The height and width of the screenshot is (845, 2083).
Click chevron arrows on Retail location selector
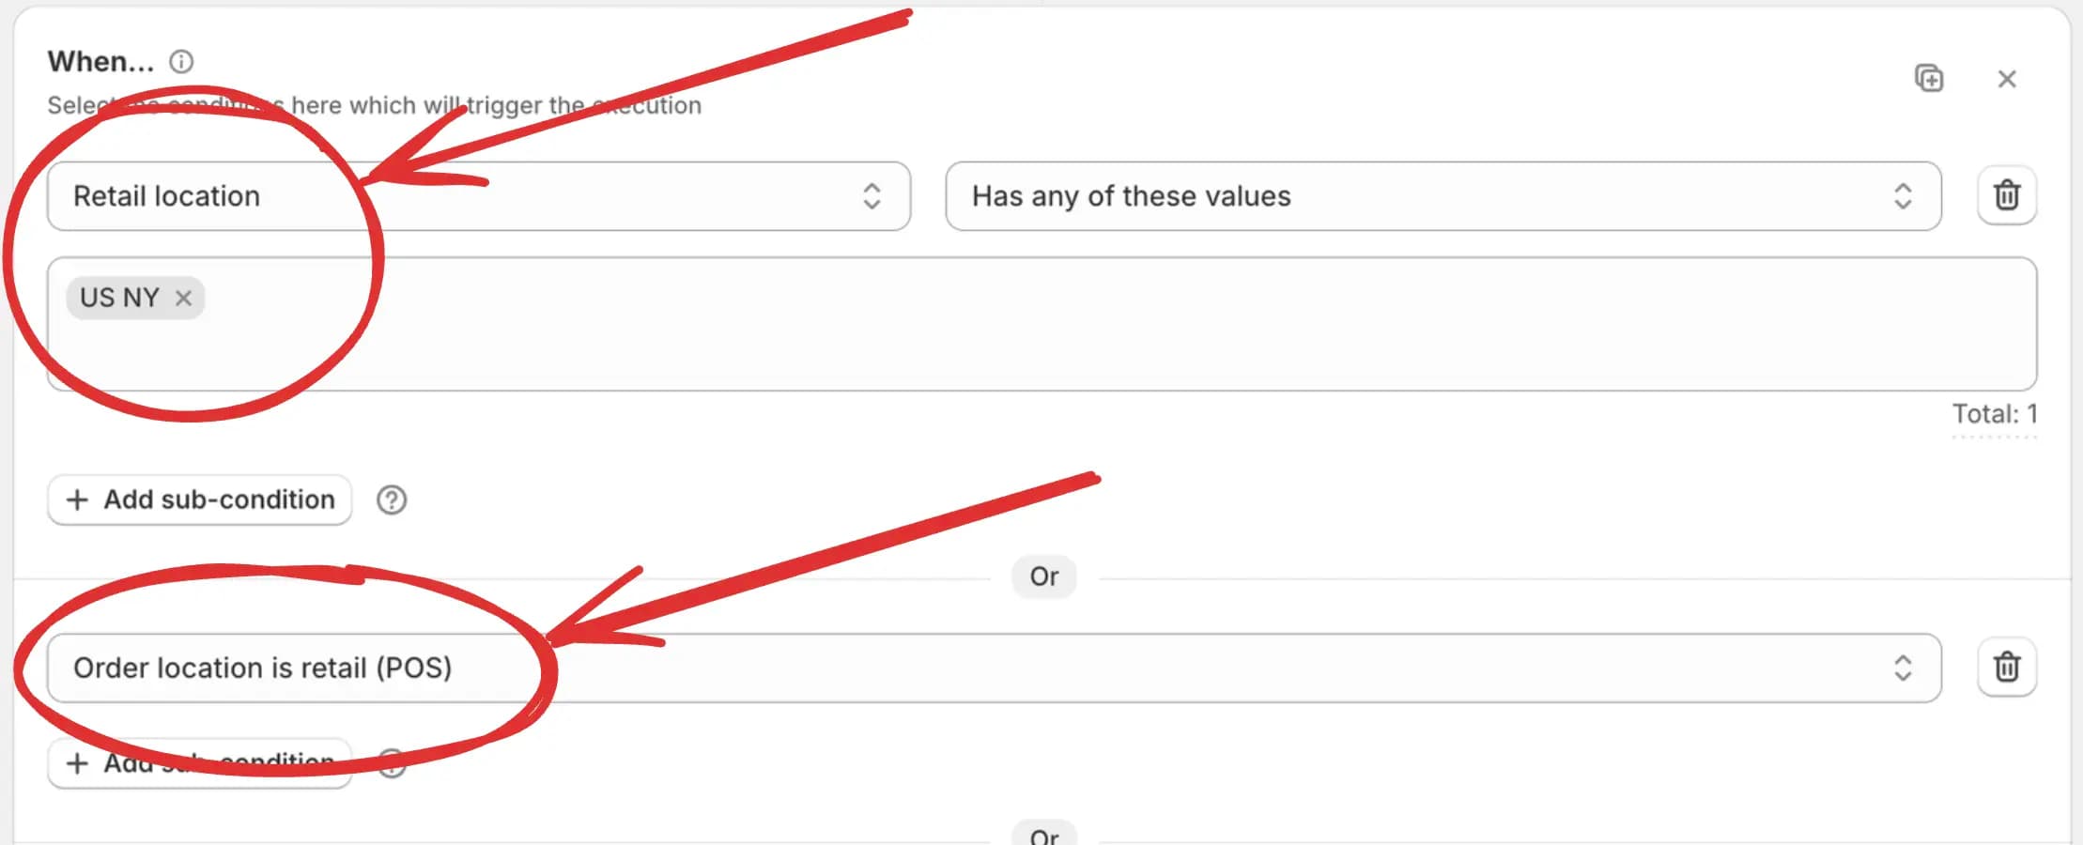[872, 196]
